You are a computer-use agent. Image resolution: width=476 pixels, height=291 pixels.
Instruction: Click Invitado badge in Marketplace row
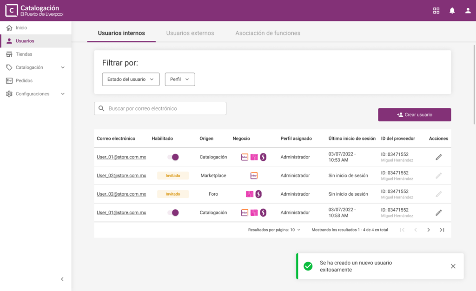click(x=173, y=175)
